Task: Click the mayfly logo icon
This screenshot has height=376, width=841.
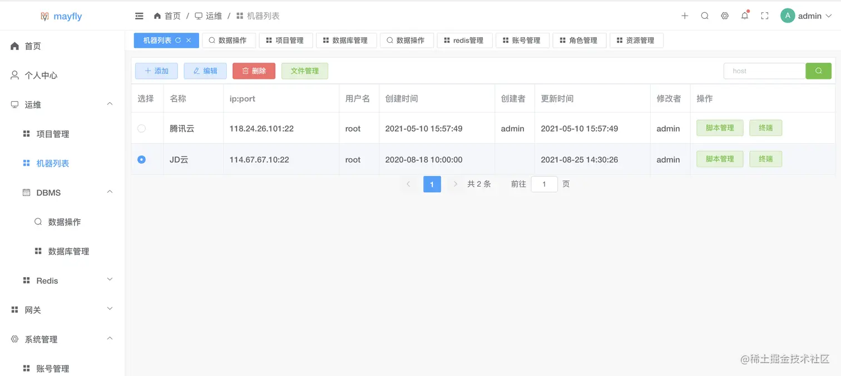Action: (45, 17)
